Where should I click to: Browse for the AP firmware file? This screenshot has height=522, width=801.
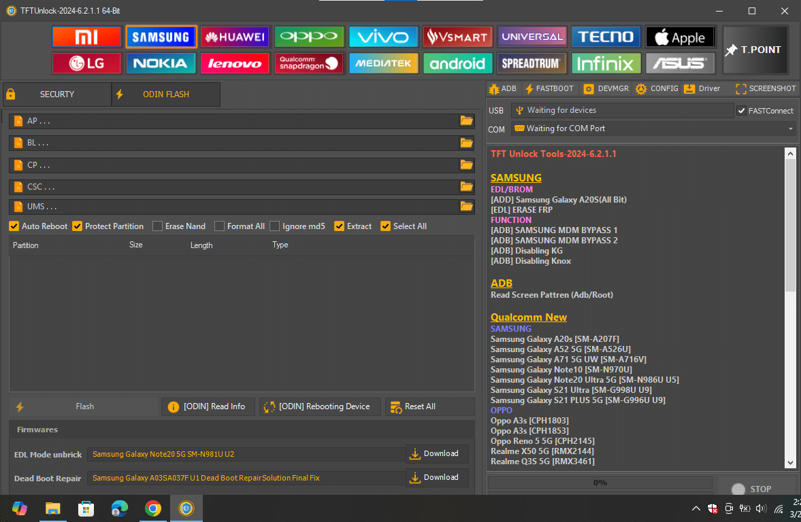coord(466,120)
